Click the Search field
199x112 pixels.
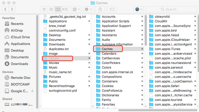171,9
